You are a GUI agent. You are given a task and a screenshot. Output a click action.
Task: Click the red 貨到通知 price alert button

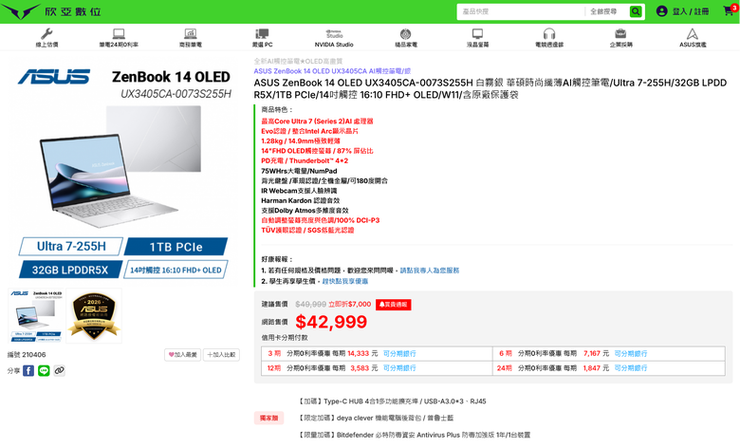[x=393, y=305]
